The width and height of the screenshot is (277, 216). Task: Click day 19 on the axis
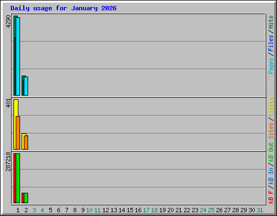(x=162, y=210)
